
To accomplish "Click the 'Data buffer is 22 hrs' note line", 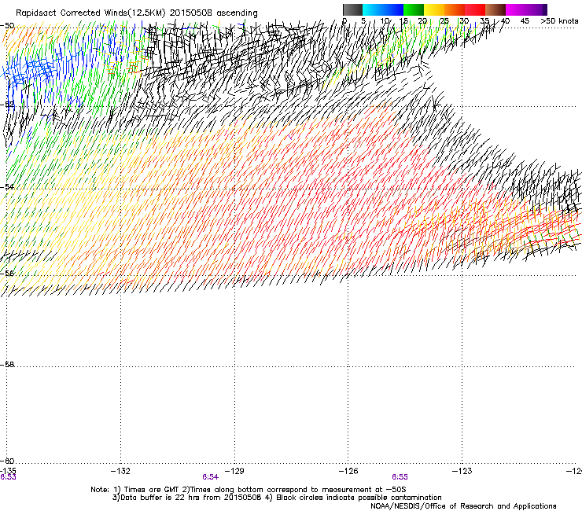I will [x=277, y=498].
